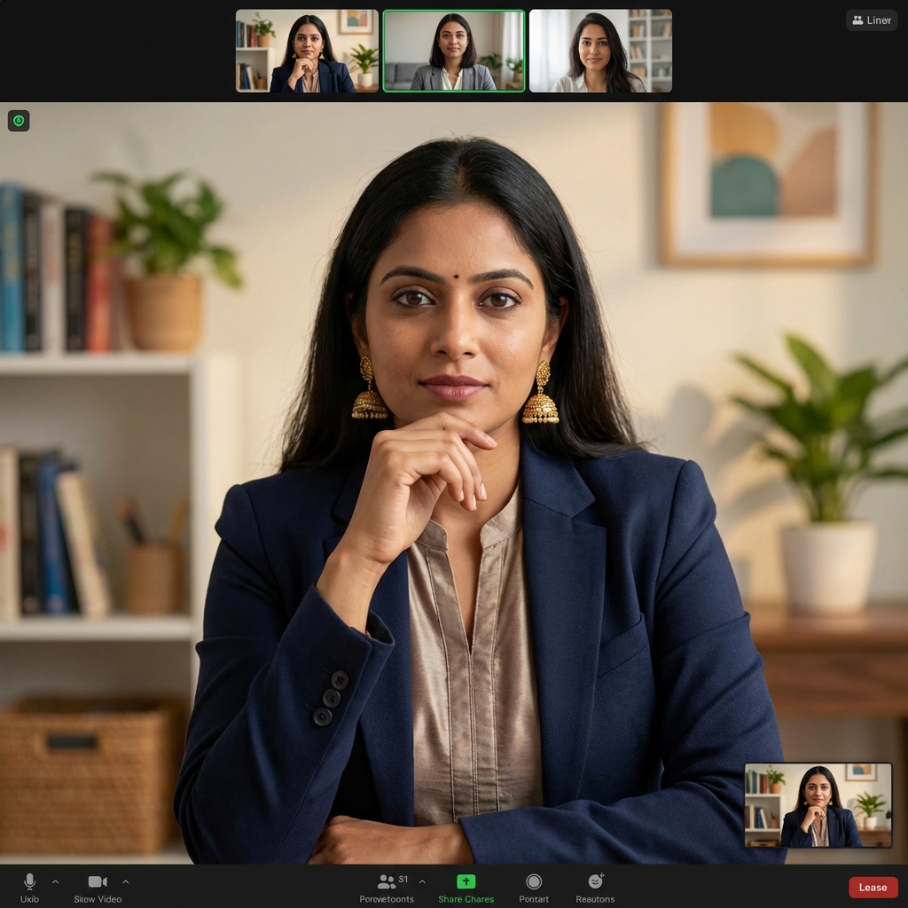Click the Liner view button
908x908 pixels.
[872, 20]
